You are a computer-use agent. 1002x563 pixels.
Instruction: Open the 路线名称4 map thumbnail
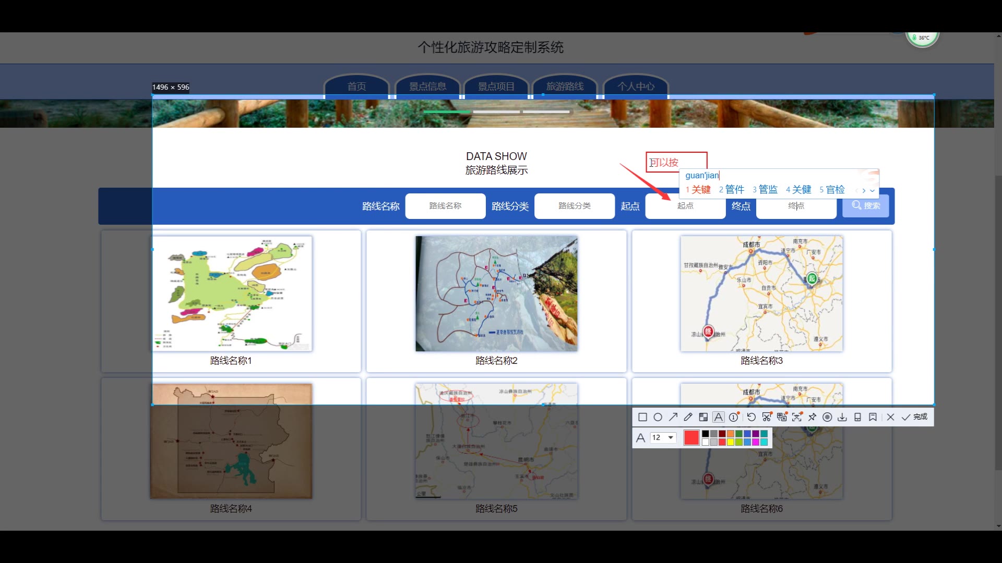point(231,441)
